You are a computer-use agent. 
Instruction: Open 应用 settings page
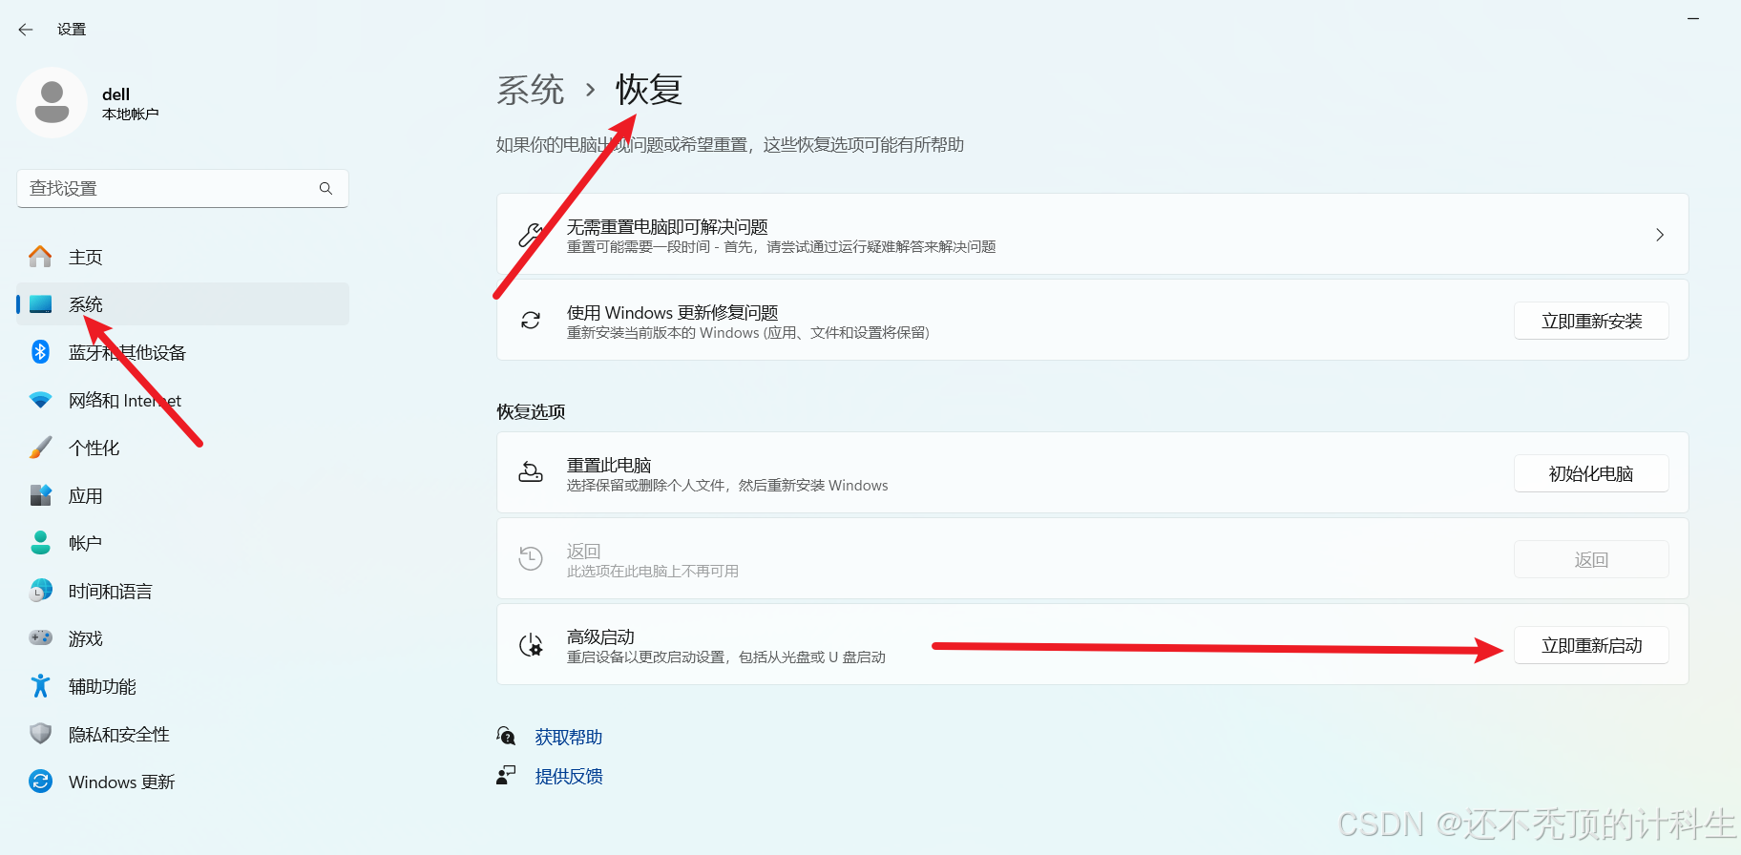(182, 495)
